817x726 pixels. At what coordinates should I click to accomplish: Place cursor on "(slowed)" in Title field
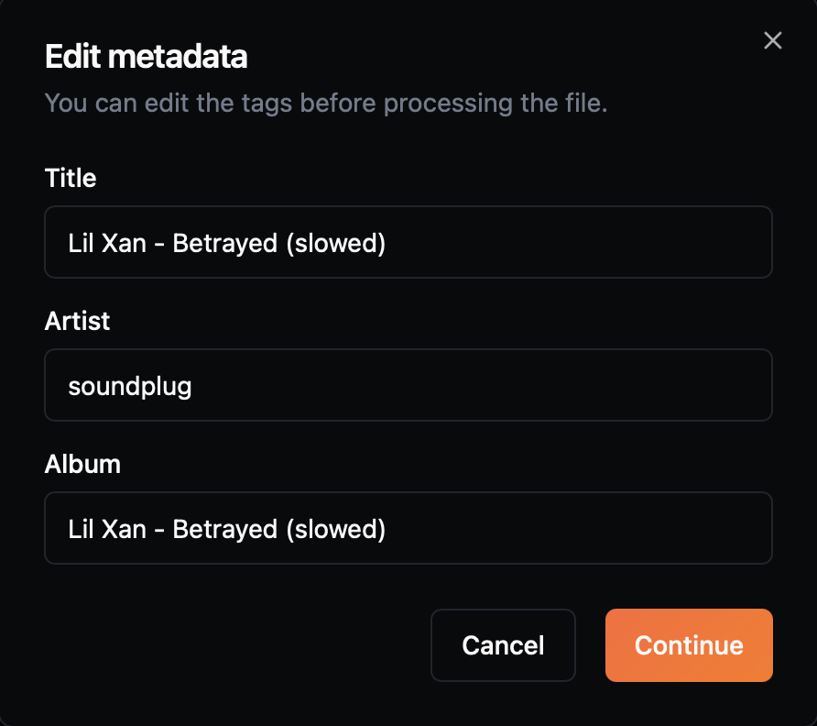[x=335, y=243]
